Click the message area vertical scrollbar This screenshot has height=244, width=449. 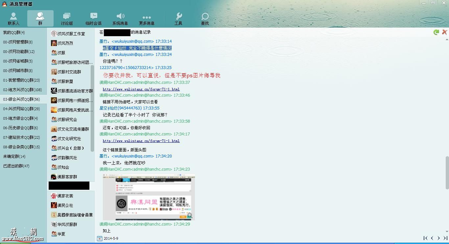[x=447, y=173]
